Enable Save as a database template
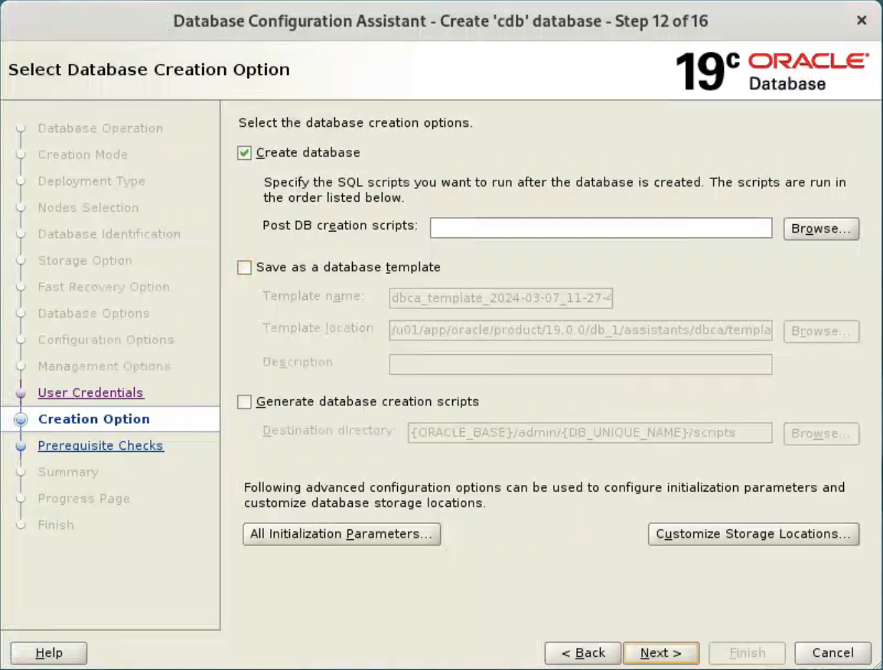 pyautogui.click(x=244, y=268)
